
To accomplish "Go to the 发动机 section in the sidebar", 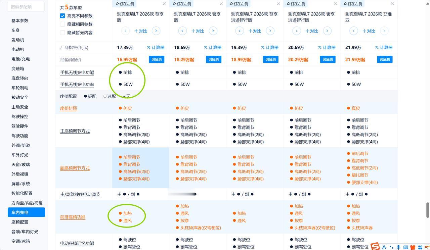I will pos(18,40).
